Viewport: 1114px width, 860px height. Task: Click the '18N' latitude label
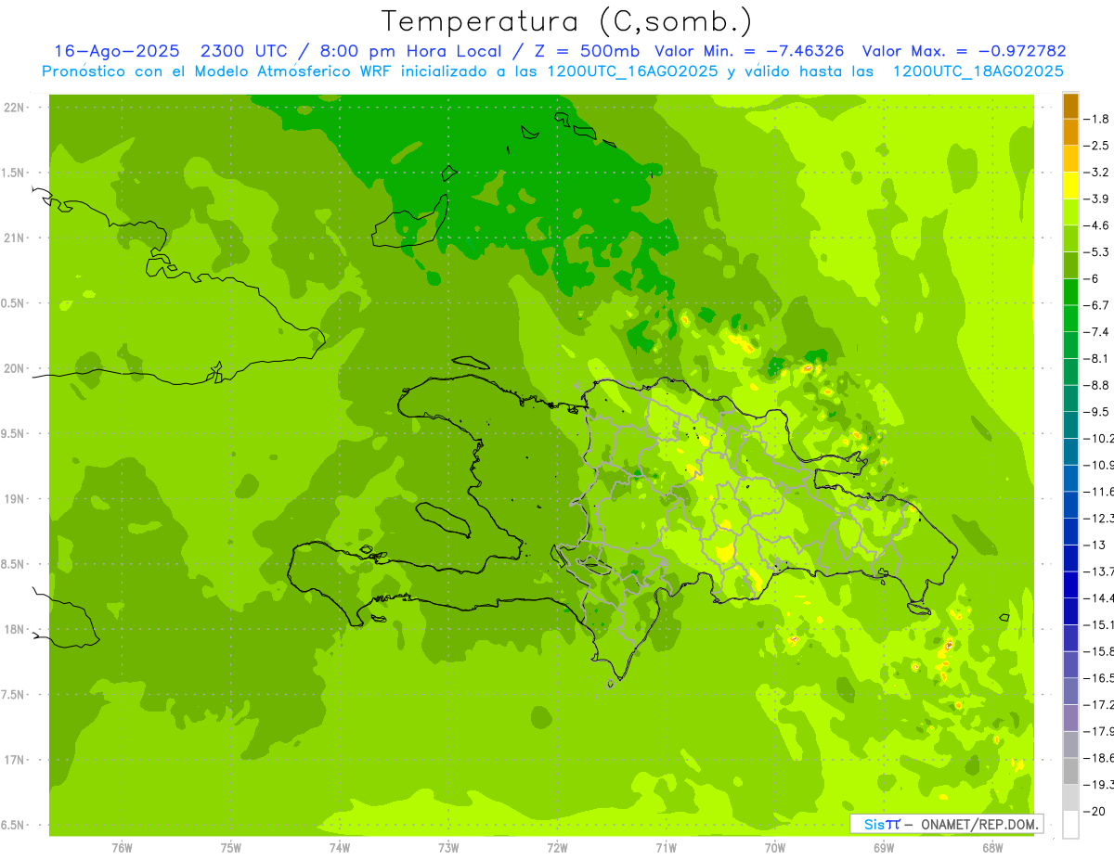point(15,629)
